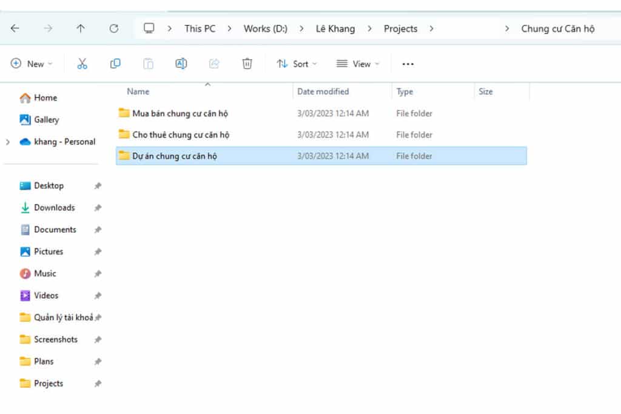Screen dimensions: 621x414
Task: Unpin Projects using its pin icon
Action: [98, 384]
